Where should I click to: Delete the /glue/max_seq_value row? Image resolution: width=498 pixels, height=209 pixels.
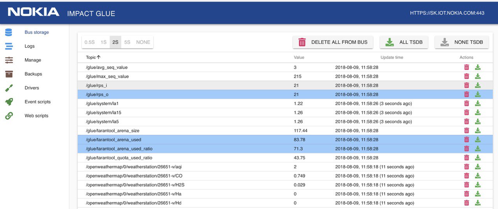[x=466, y=76]
